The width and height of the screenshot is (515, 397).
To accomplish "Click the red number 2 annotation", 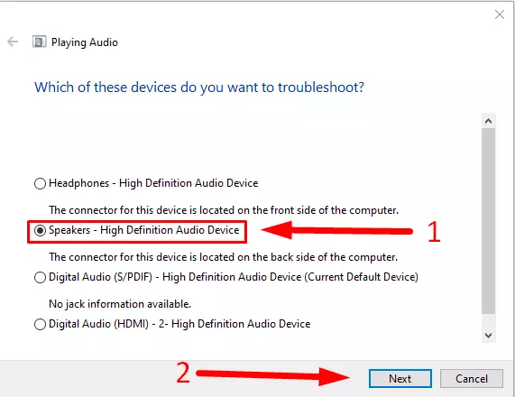I will tap(183, 373).
